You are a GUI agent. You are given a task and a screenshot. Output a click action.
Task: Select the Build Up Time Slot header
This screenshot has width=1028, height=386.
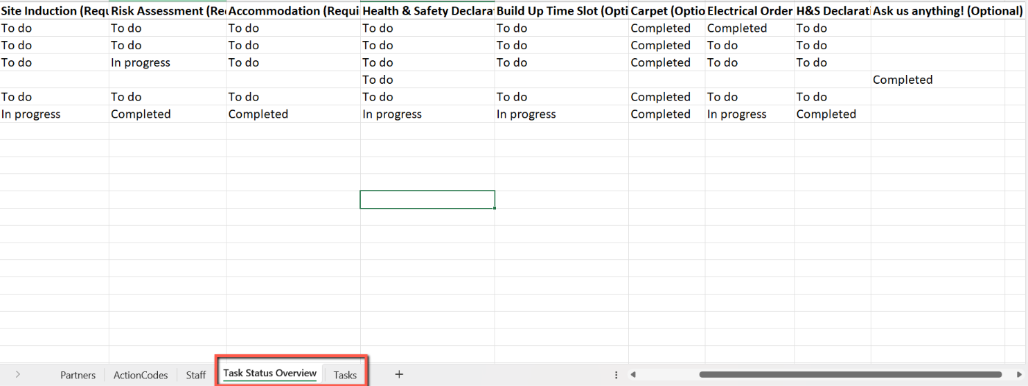coord(562,10)
